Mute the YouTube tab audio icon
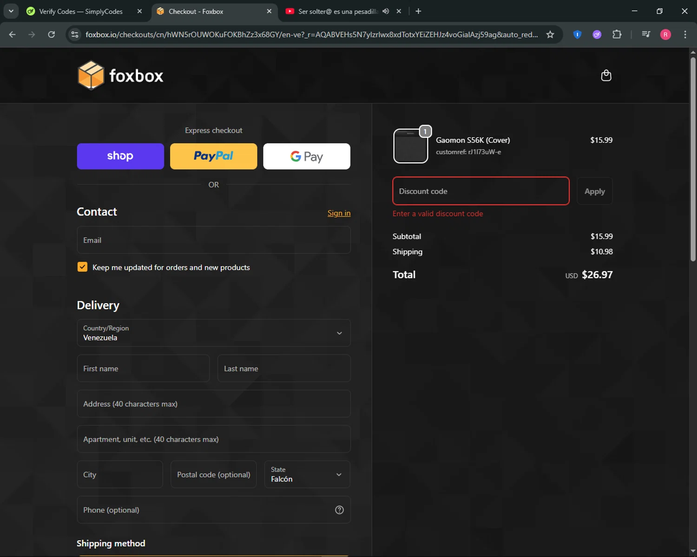Screen dimensions: 697x557 (x=386, y=11)
